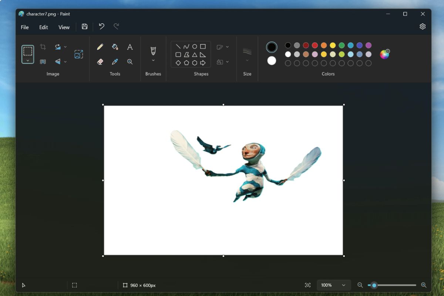Screen dimensions: 444x296
Task: Click the Crop image icon
Action: point(43,47)
